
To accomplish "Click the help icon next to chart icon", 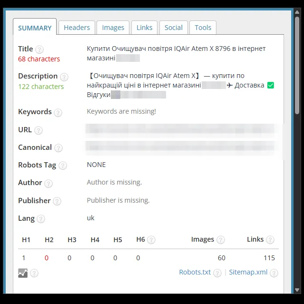I will click(34, 273).
